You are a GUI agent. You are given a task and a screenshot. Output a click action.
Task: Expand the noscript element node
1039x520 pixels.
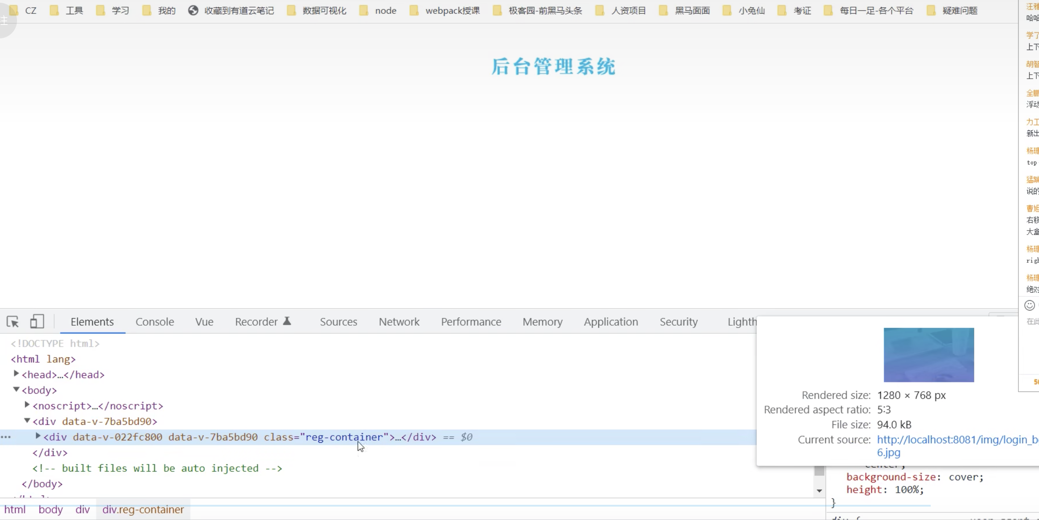pyautogui.click(x=27, y=405)
